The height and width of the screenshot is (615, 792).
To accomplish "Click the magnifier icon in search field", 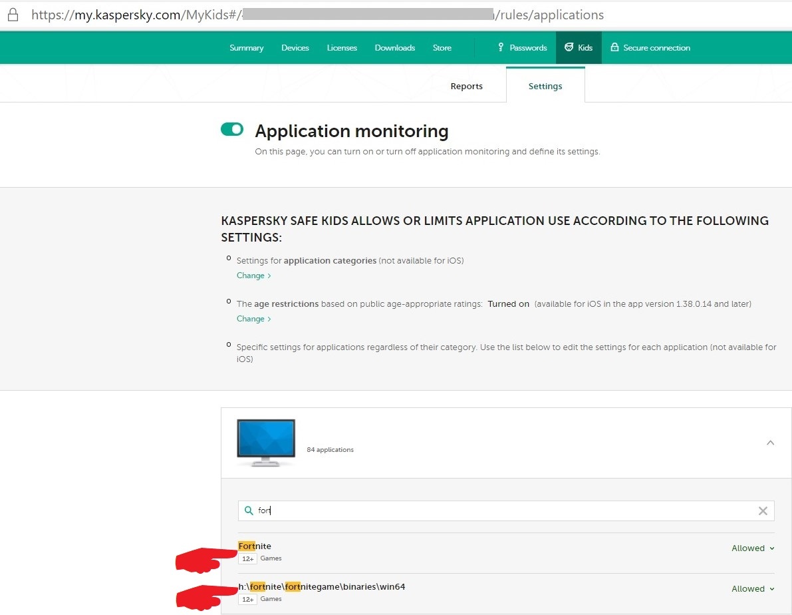I will pyautogui.click(x=249, y=511).
